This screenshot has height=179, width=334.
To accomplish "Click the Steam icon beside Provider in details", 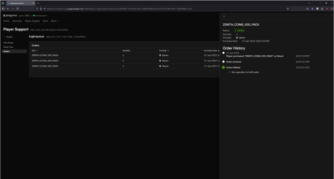I will [x=237, y=38].
